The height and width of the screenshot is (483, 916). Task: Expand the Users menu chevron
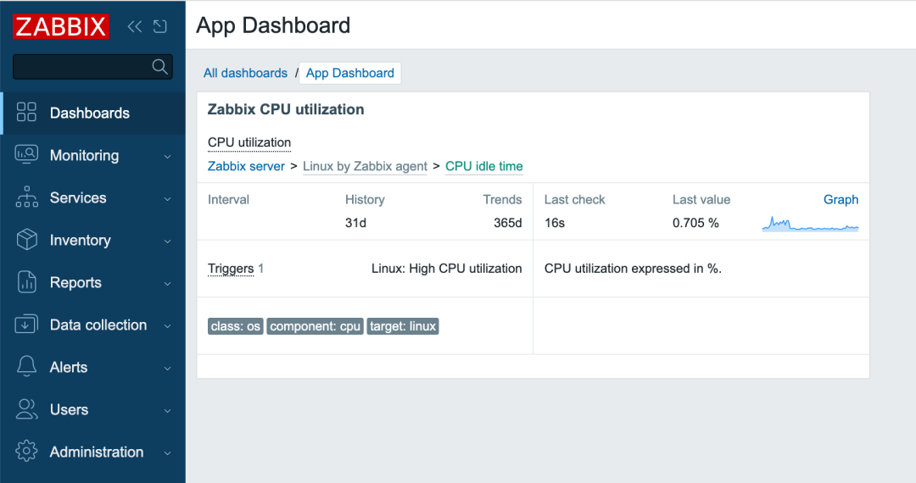pyautogui.click(x=167, y=410)
